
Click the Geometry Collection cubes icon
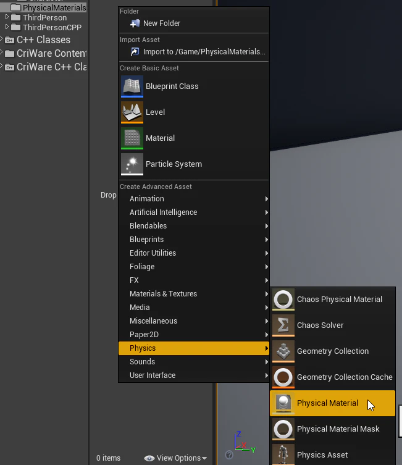[283, 351]
